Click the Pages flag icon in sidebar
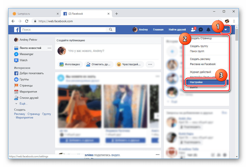The height and width of the screenshot is (167, 247). tap(16, 86)
